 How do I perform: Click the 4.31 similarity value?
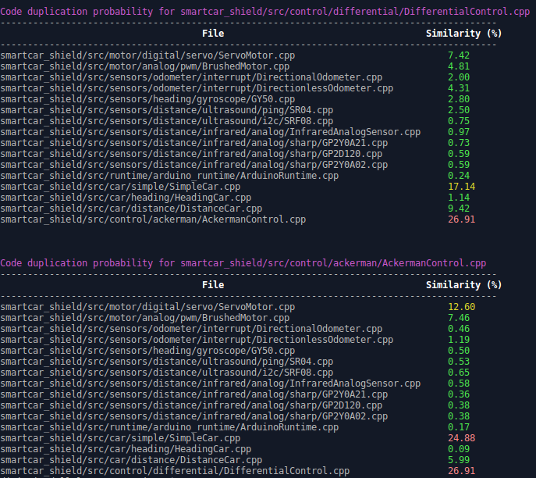click(x=459, y=88)
